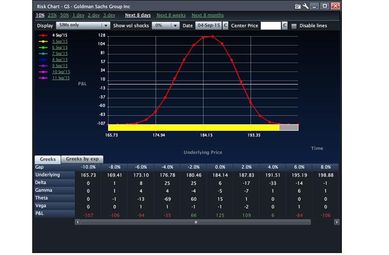The height and width of the screenshot is (255, 389).
Task: Click the C button next to Date
Action: pyautogui.click(x=226, y=25)
